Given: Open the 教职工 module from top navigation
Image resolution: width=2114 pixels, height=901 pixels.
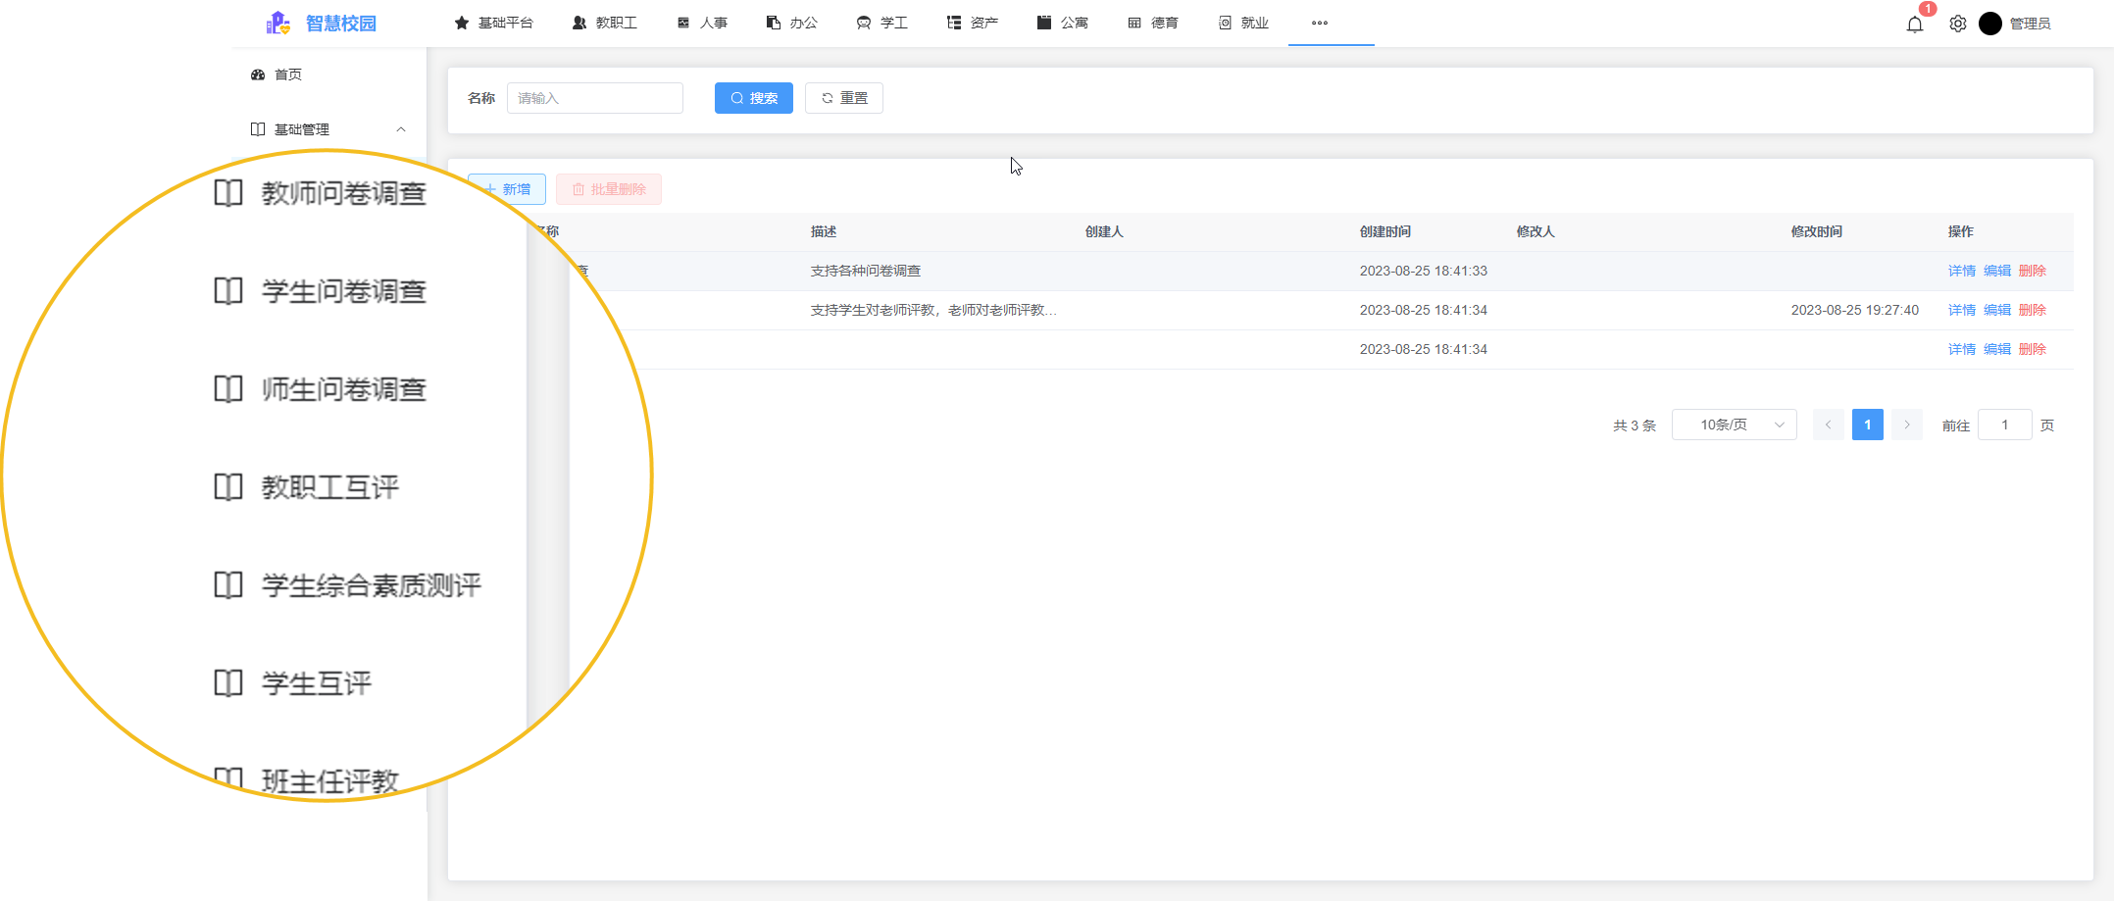Looking at the screenshot, I should coord(605,23).
